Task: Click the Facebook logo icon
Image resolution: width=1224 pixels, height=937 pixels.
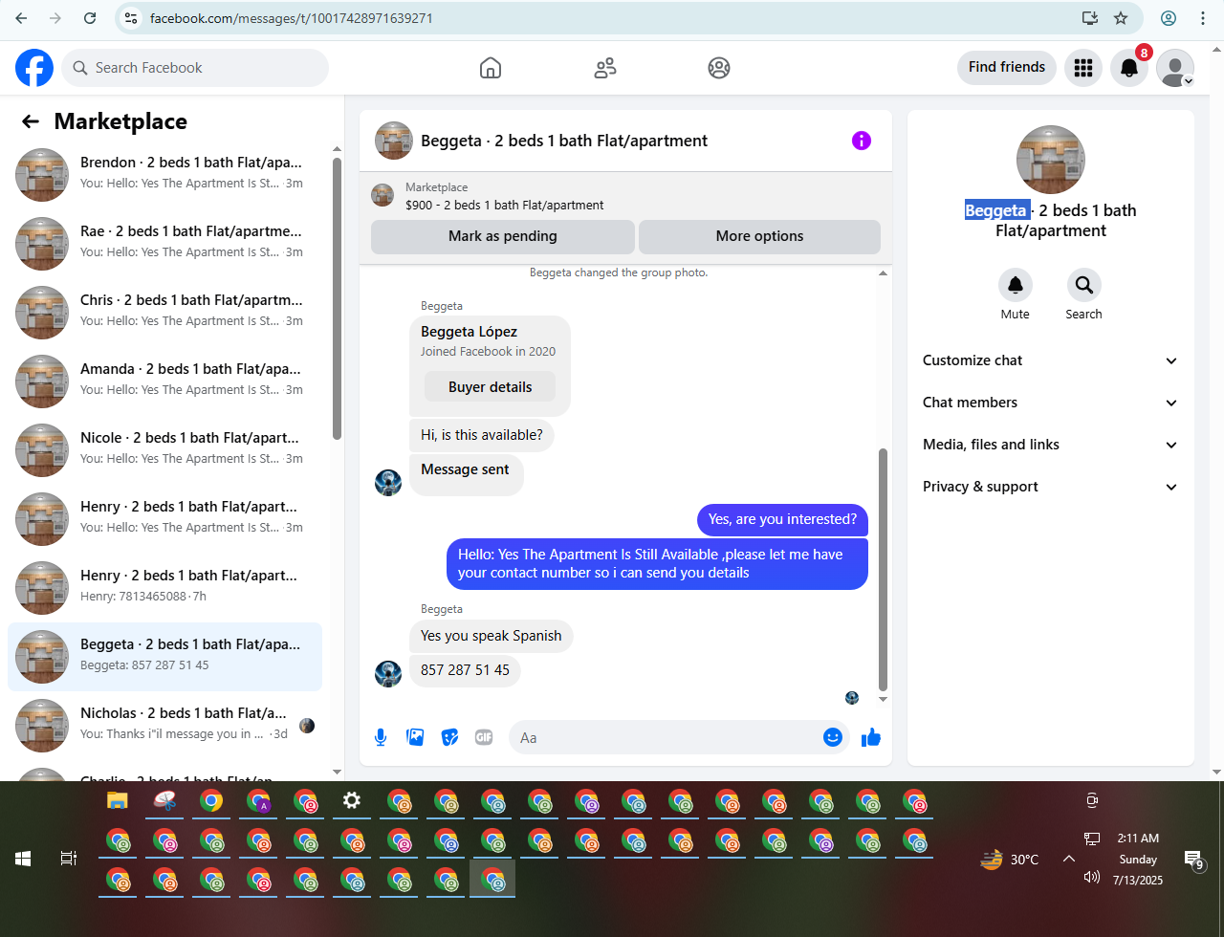Action: point(34,68)
